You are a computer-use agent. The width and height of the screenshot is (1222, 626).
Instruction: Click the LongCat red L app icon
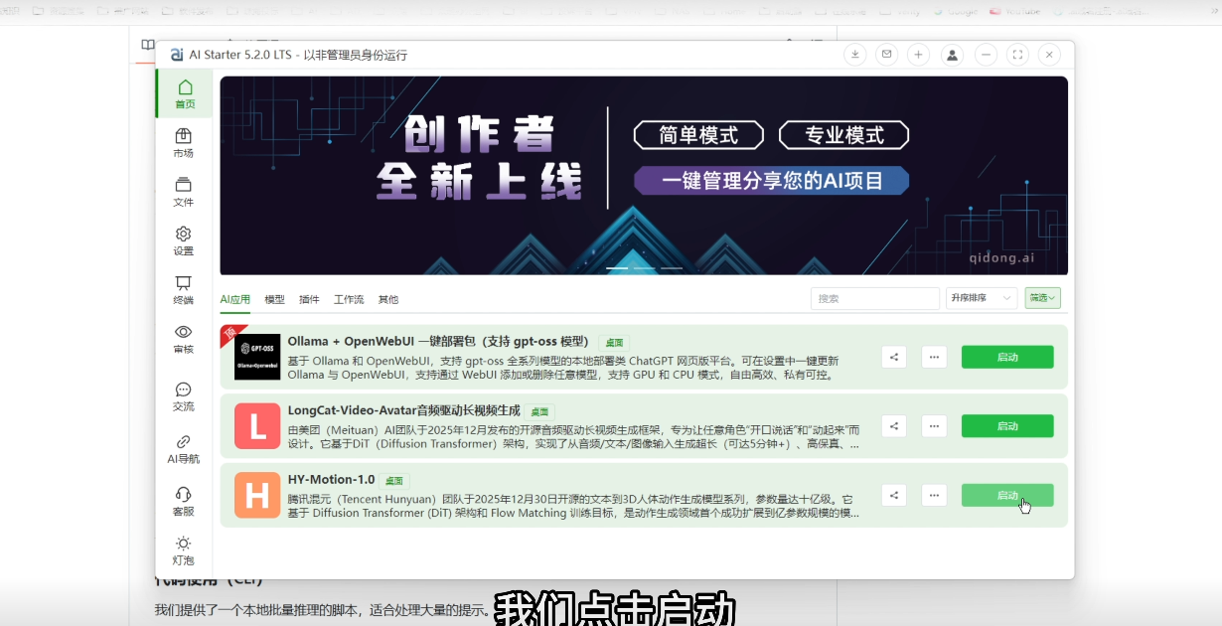pos(257,426)
